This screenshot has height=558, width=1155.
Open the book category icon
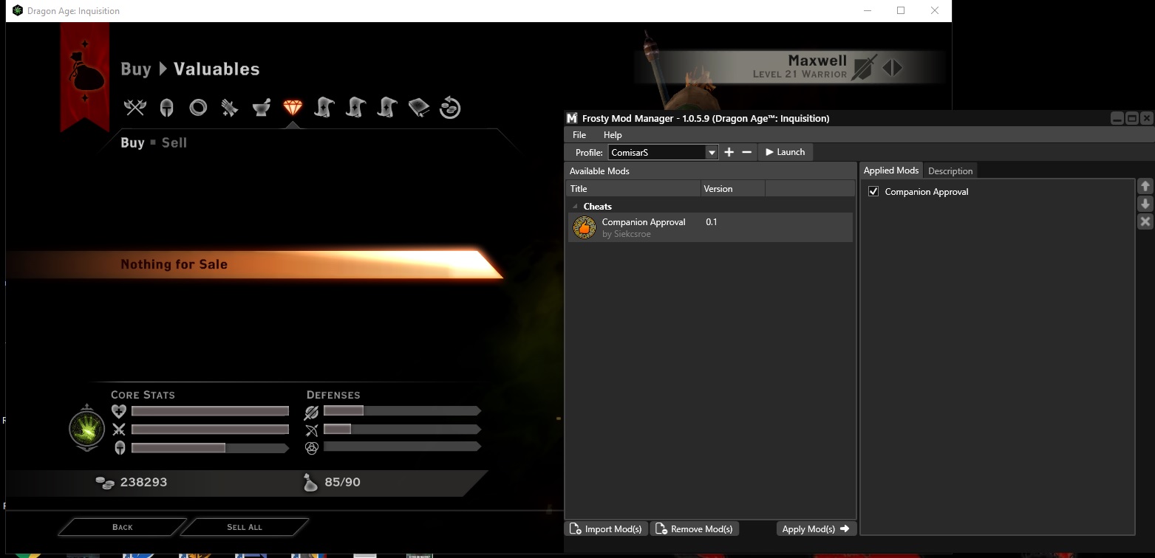pos(419,108)
